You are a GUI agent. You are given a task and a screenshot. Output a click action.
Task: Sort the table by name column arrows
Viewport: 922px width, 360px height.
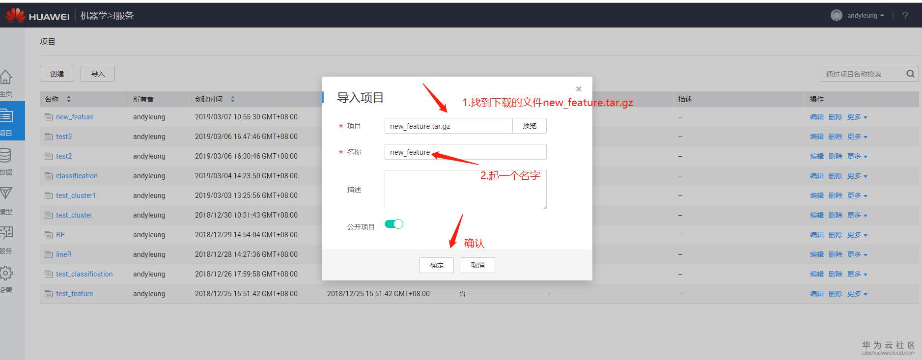coord(69,99)
